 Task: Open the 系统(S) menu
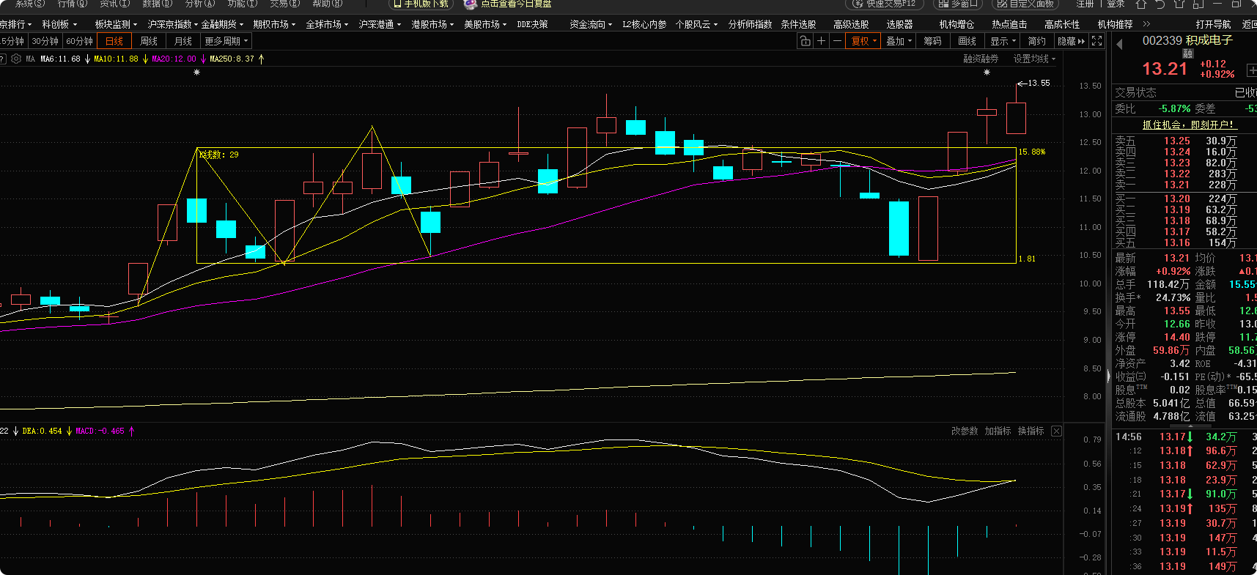click(x=29, y=4)
